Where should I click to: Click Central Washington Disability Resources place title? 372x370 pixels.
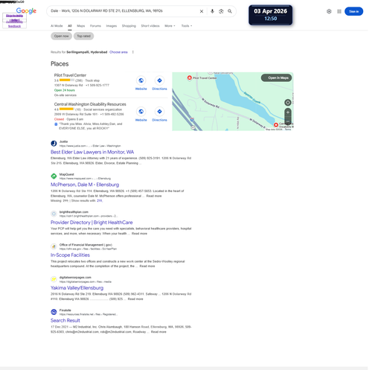pos(90,104)
